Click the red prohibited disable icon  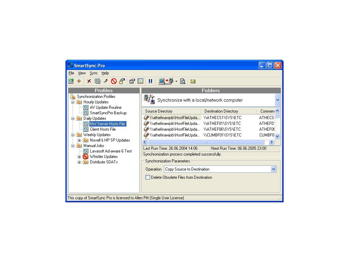pos(114,81)
